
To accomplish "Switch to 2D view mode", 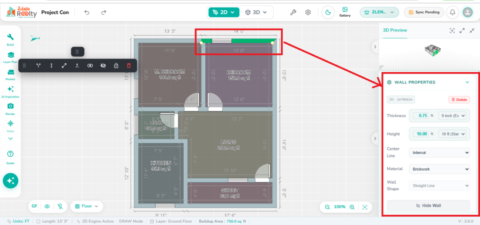I will pyautogui.click(x=224, y=12).
